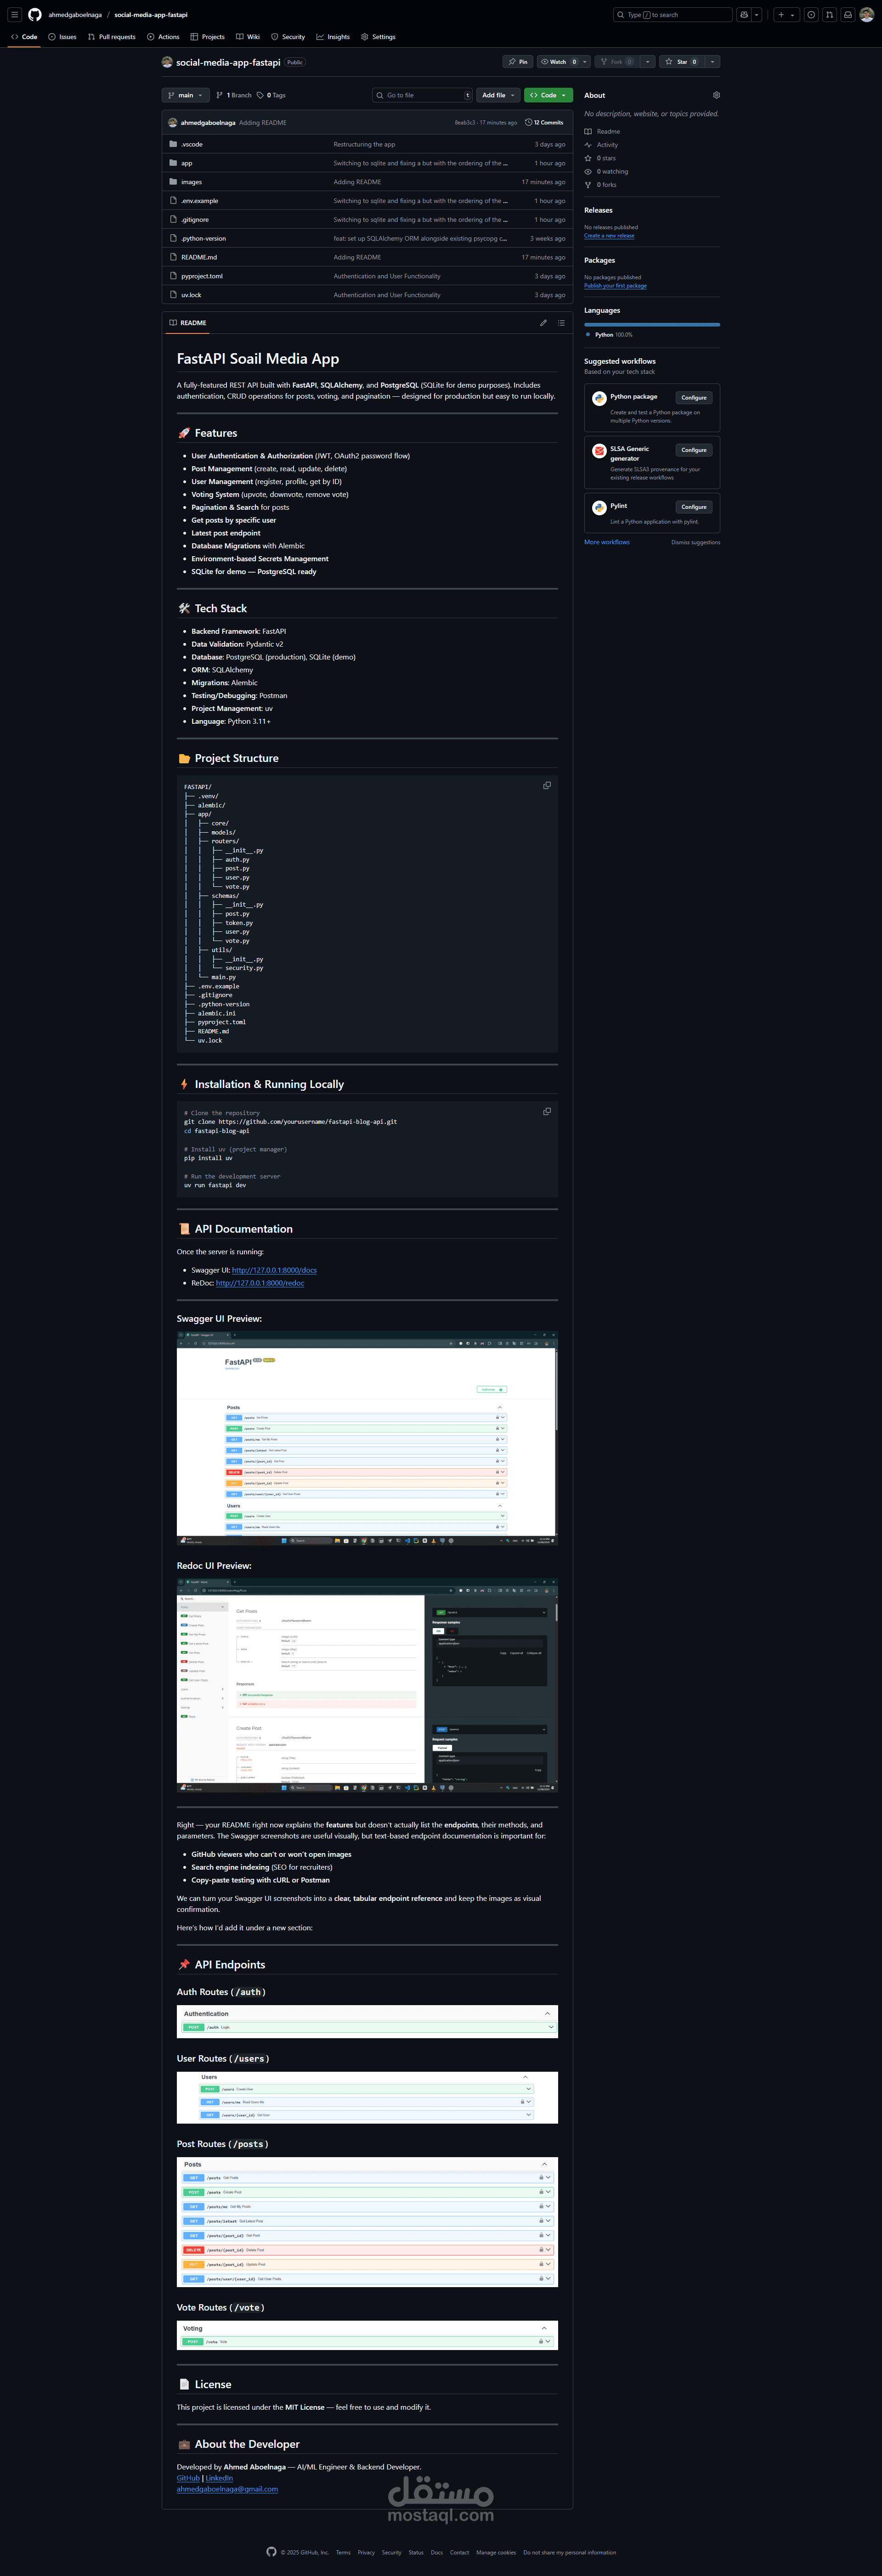The image size is (882, 2576).
Task: Switch to the Issues tab
Action: [x=62, y=37]
